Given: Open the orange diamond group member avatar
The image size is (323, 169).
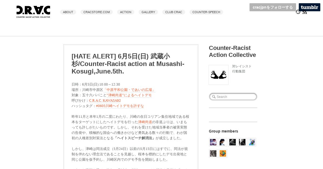Looking at the screenshot, I should pos(223,153).
